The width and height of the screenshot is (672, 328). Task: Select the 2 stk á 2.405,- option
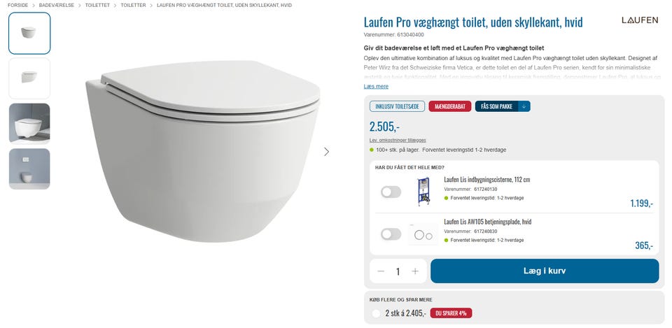(377, 313)
